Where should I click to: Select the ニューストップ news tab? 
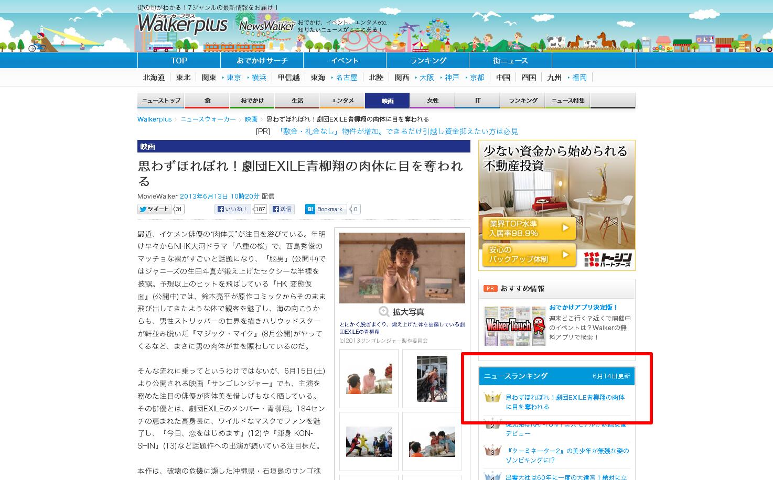pos(161,100)
